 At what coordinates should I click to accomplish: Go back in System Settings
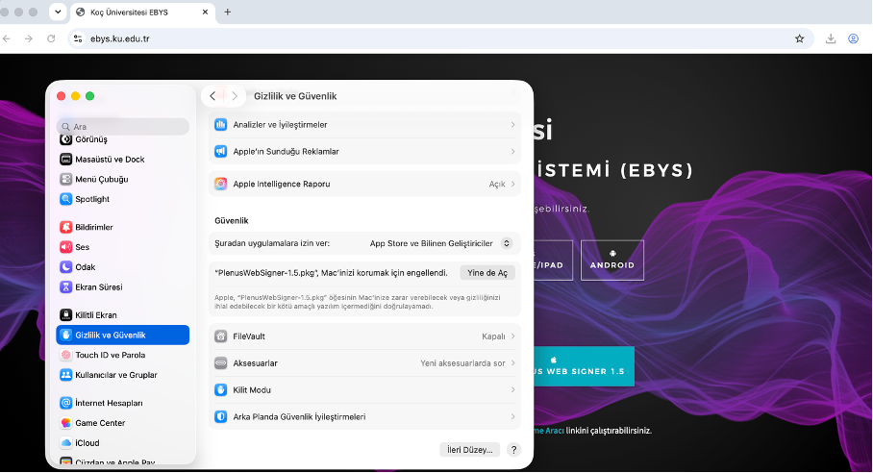pos(212,96)
